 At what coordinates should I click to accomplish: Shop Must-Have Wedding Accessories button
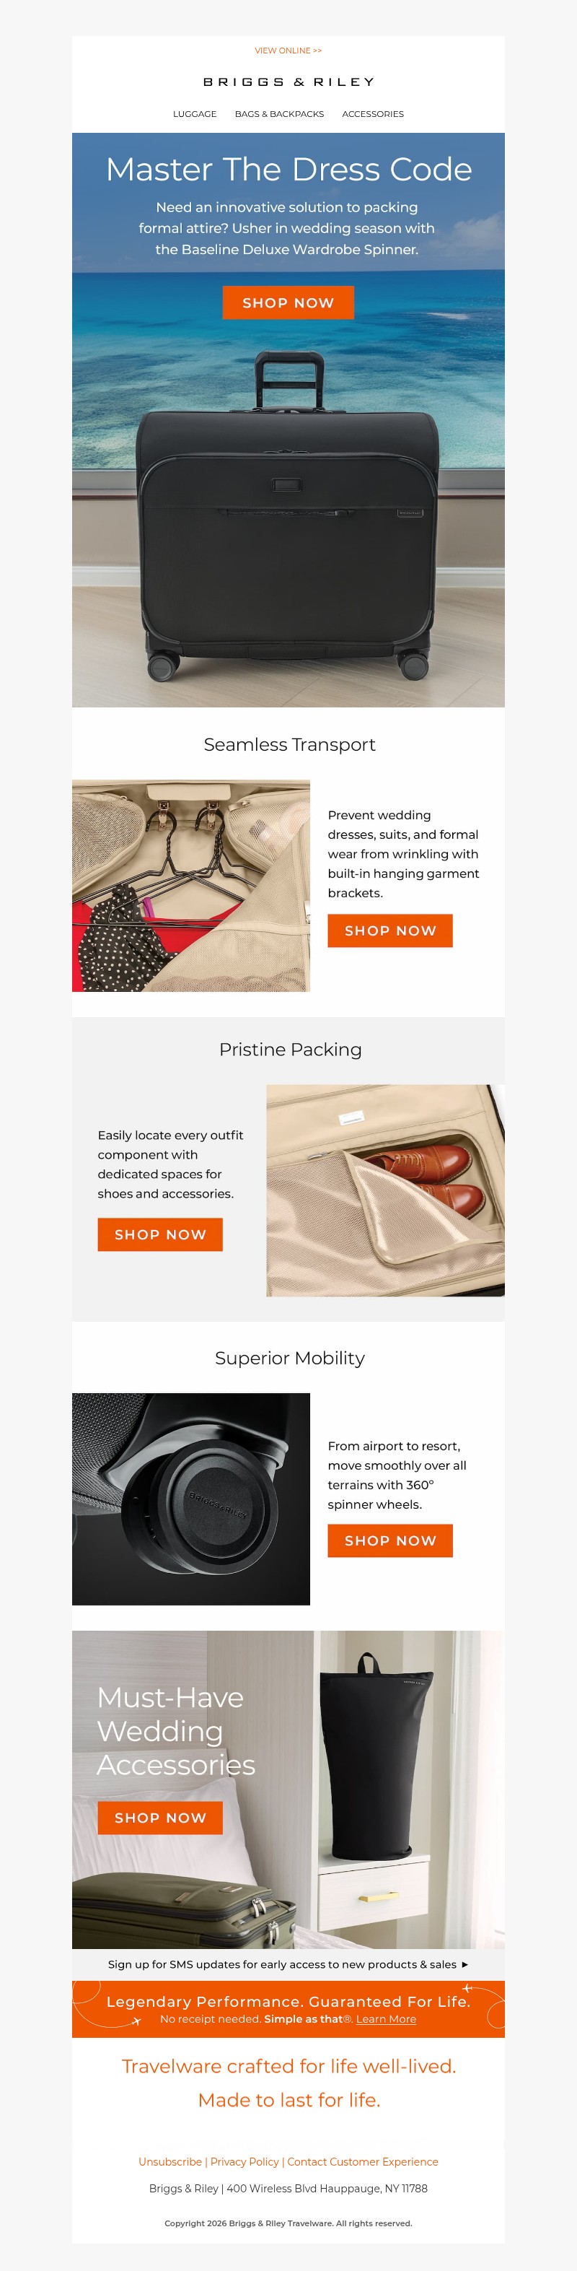click(x=160, y=1818)
